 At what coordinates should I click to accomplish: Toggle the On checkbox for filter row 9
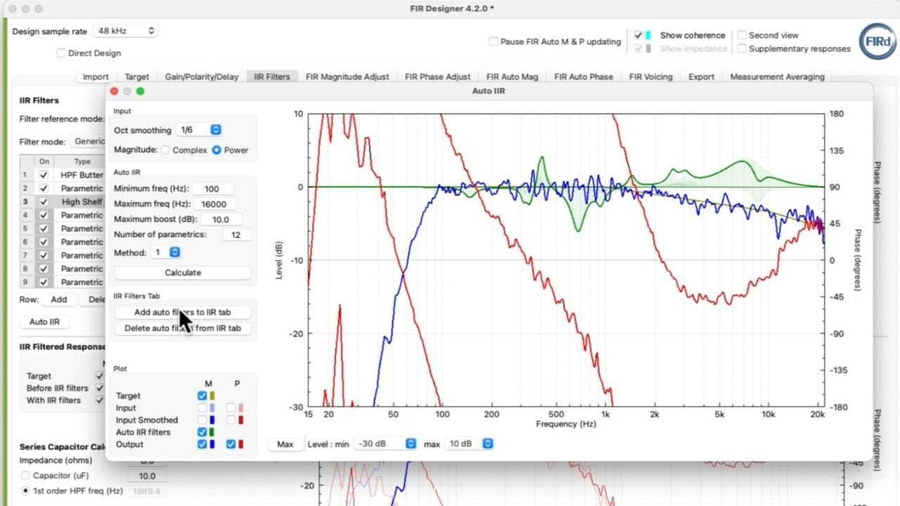pos(44,282)
